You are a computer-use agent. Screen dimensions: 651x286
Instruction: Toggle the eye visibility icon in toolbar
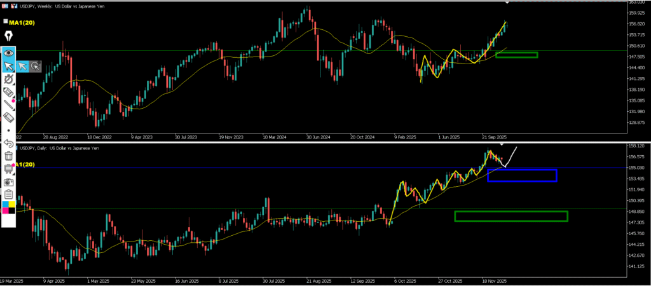(9, 52)
